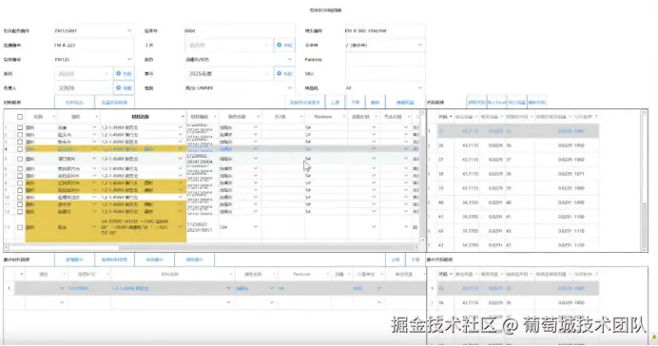Click the empty Pantone input field in header form
The image size is (658, 346).
coord(385,59)
